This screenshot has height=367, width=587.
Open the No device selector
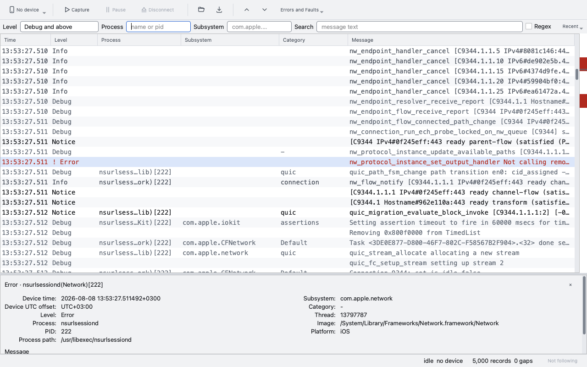[x=28, y=10]
